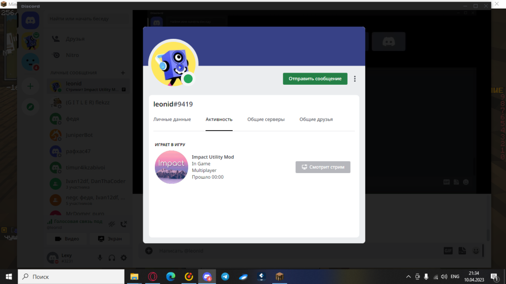
Task: Open the федя conversation
Action: [88, 119]
